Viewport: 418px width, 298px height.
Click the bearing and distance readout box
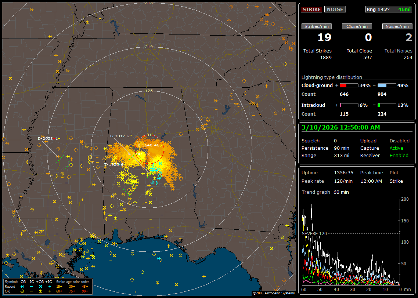pyautogui.click(x=389, y=9)
